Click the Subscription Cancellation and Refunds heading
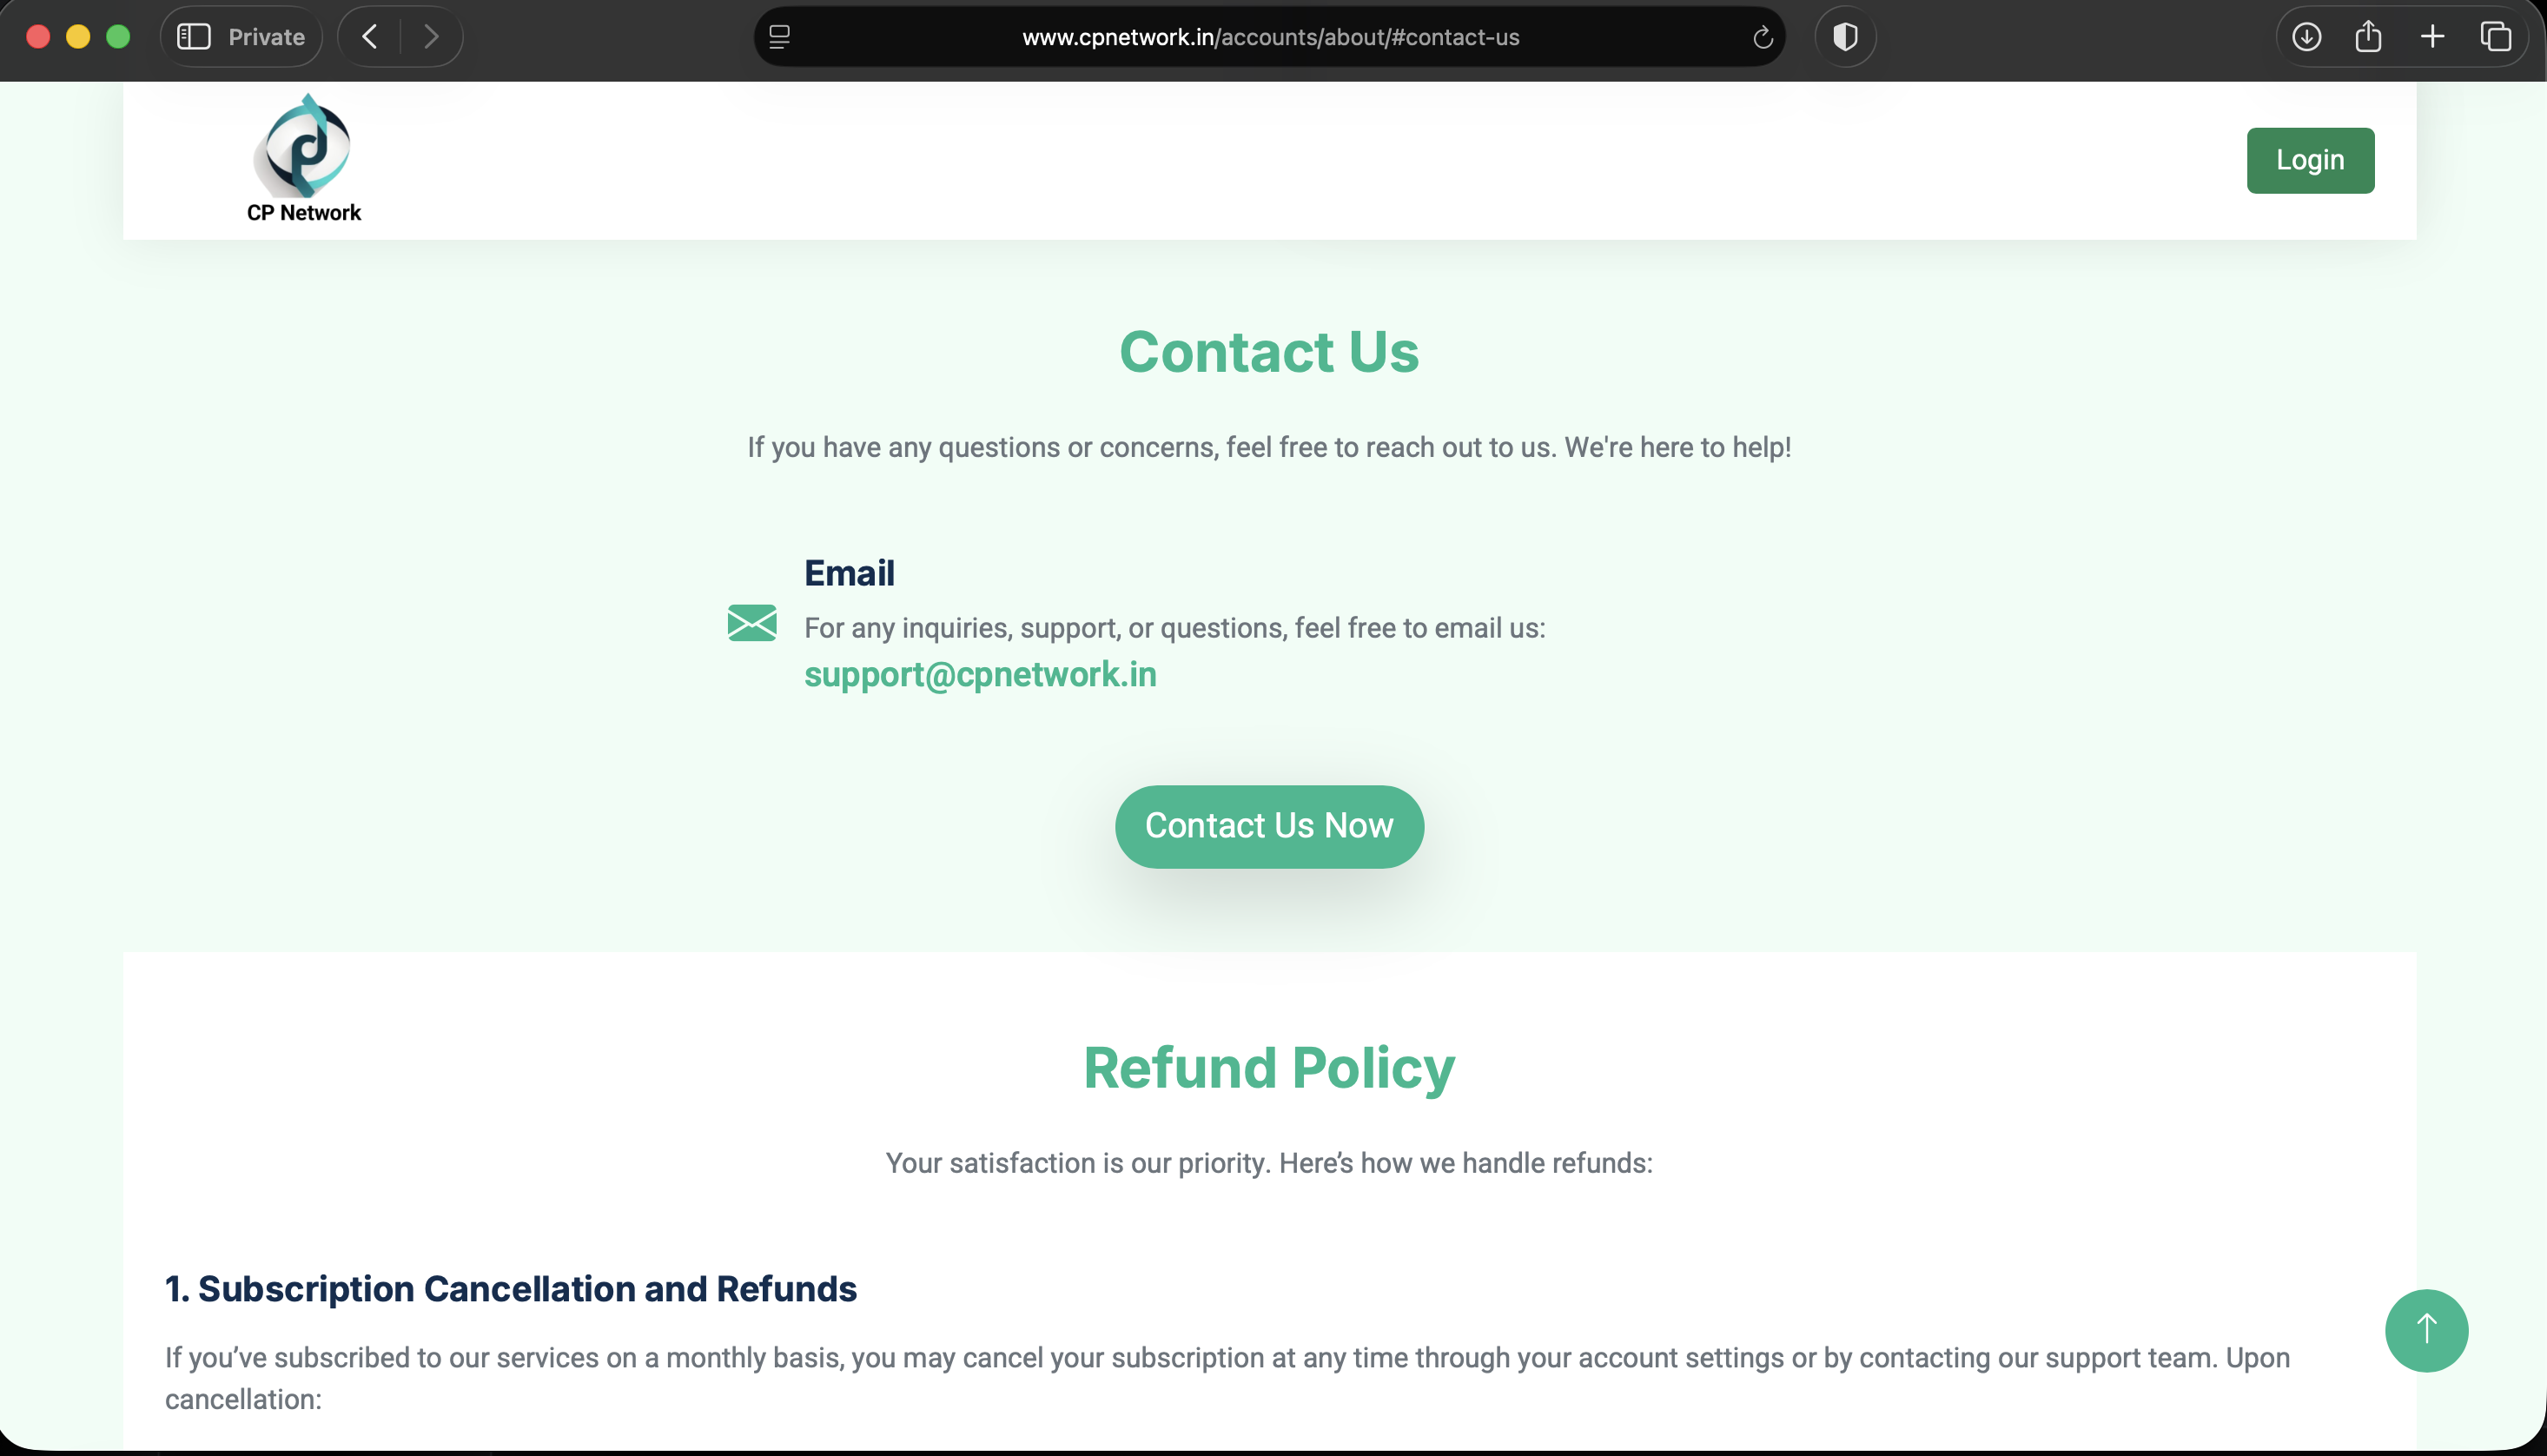 (511, 1289)
